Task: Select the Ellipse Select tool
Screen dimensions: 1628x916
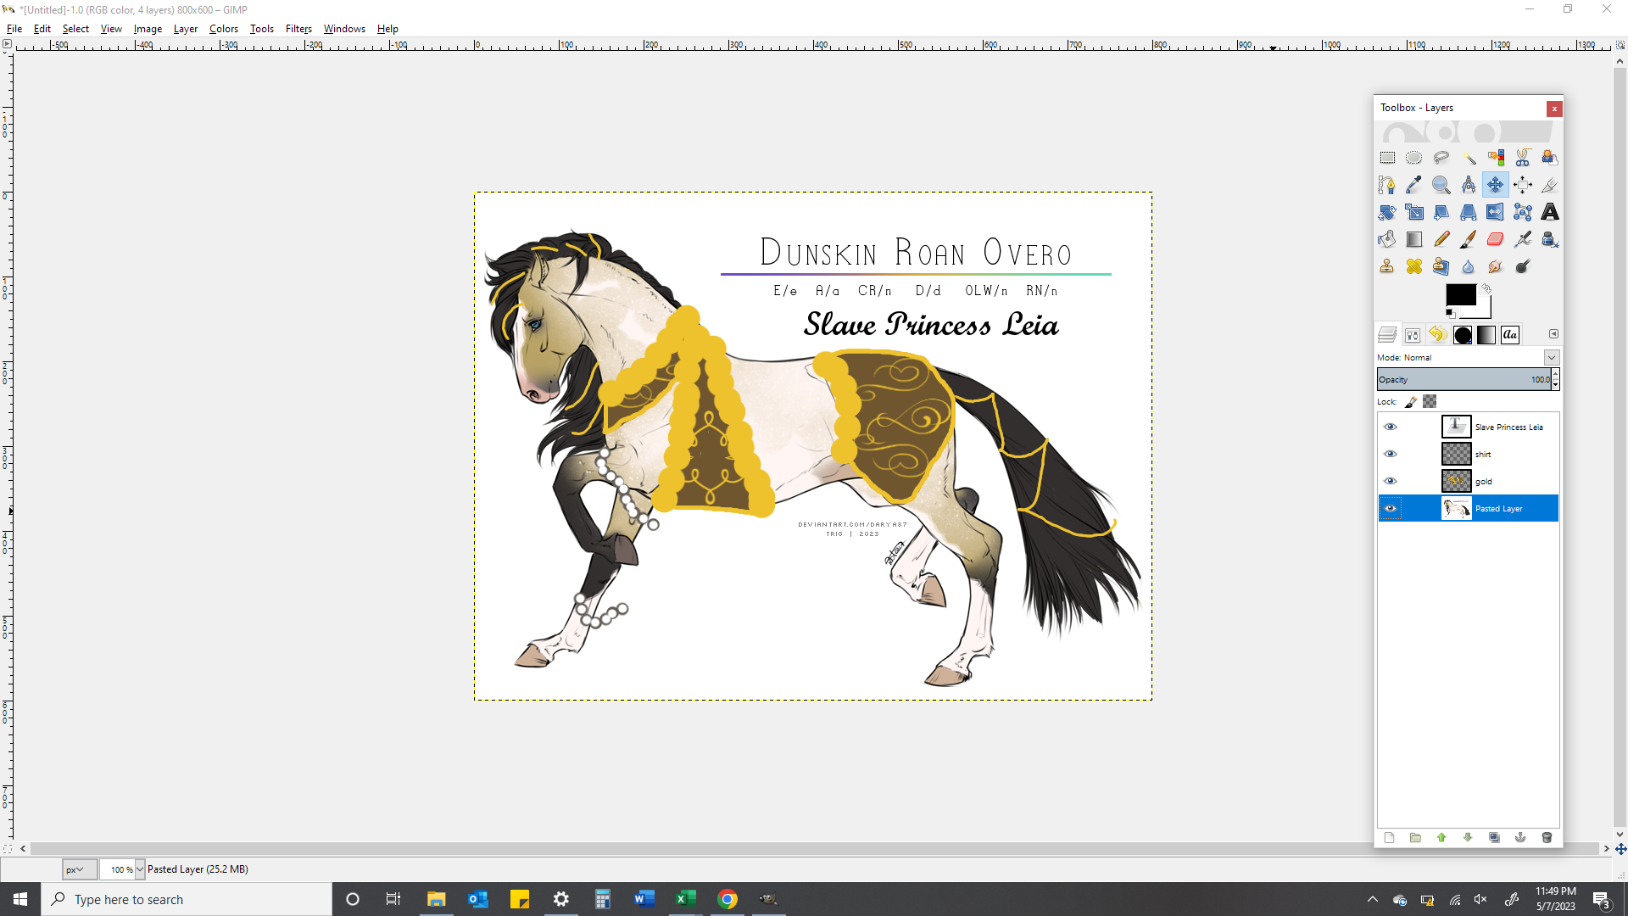Action: tap(1414, 158)
